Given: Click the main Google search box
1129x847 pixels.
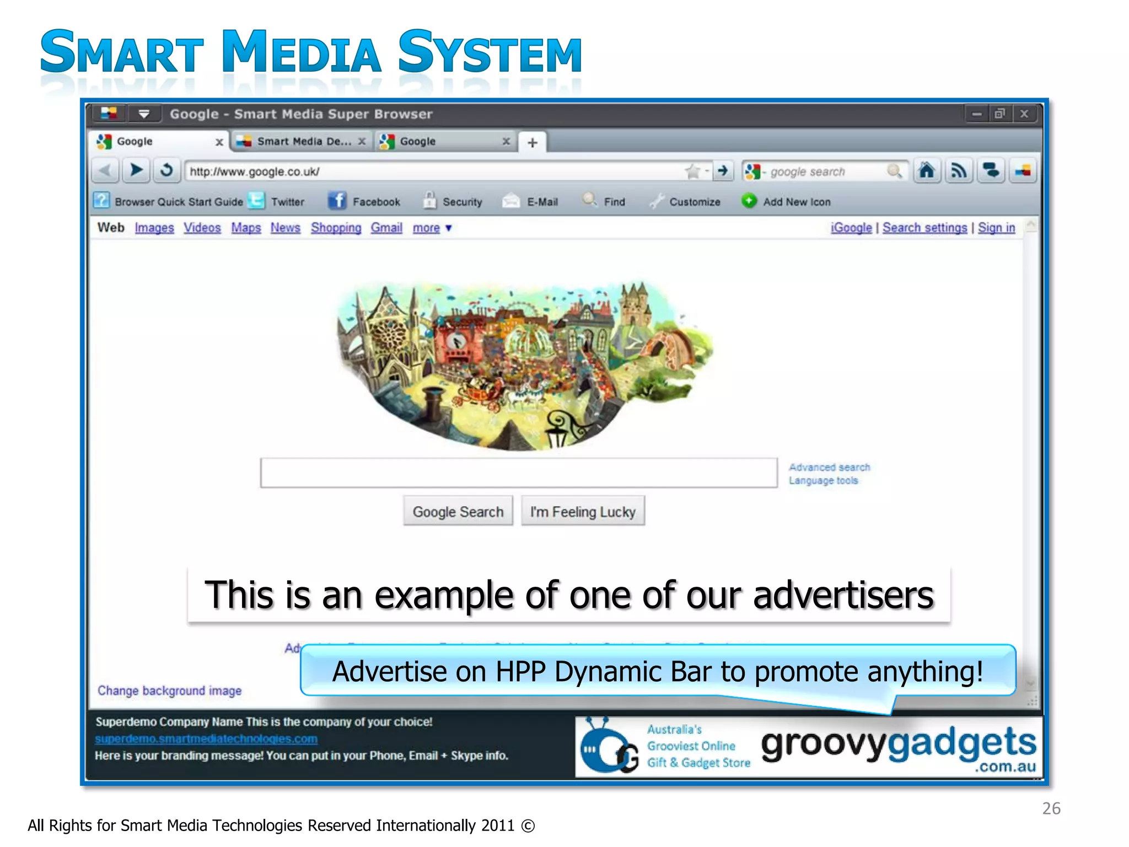Looking at the screenshot, I should pos(519,473).
